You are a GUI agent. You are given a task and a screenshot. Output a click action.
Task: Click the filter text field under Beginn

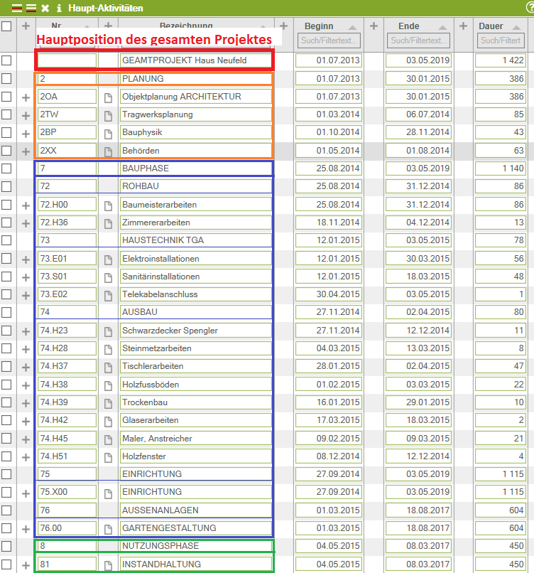tap(329, 41)
